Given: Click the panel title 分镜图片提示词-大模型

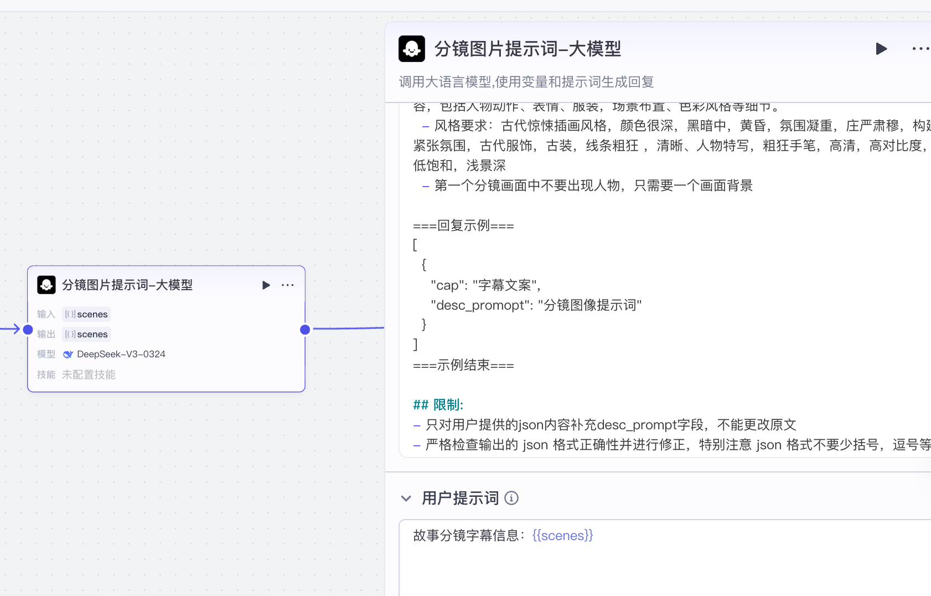Looking at the screenshot, I should point(527,49).
